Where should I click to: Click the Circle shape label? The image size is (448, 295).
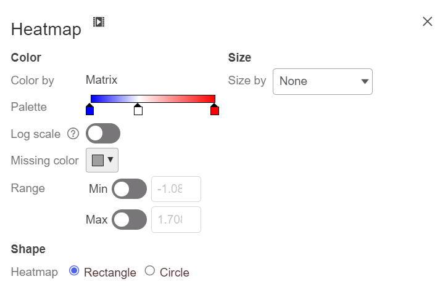[174, 272]
